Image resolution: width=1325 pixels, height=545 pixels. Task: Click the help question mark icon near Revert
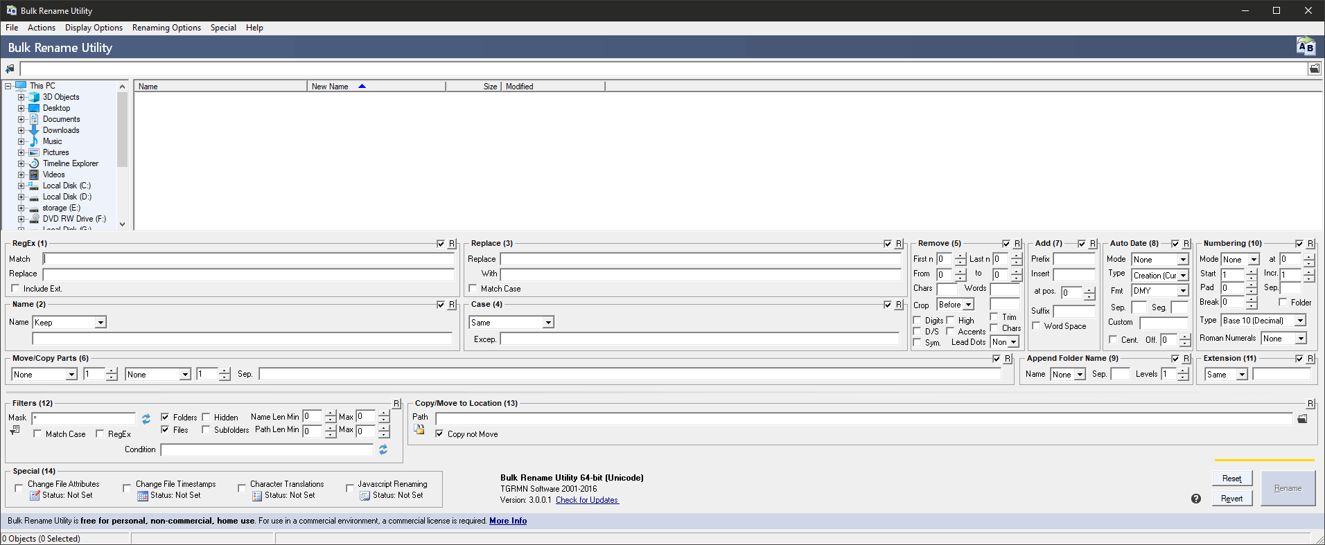click(x=1196, y=499)
